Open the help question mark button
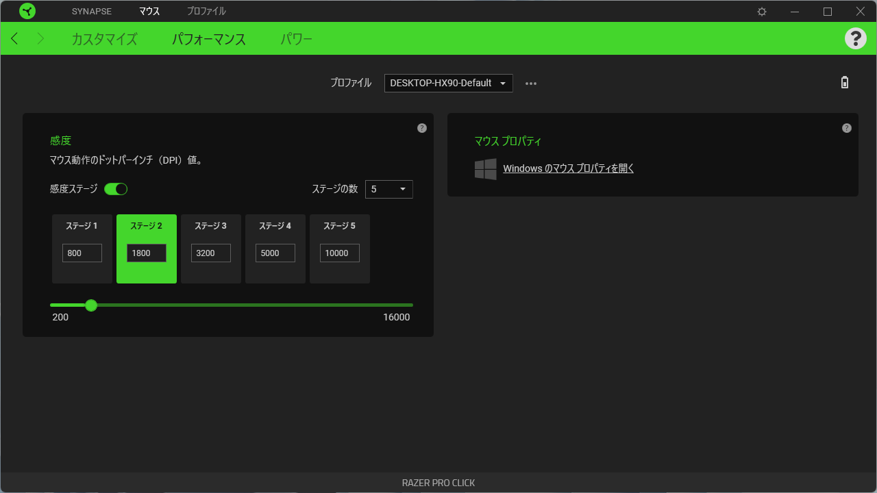The image size is (877, 493). 856,38
